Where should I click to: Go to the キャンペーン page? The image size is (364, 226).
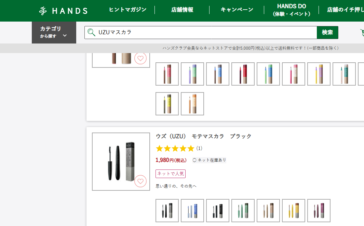(237, 10)
